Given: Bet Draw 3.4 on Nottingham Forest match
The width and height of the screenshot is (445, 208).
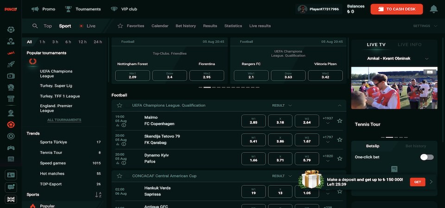Looking at the screenshot, I should pyautogui.click(x=170, y=75).
